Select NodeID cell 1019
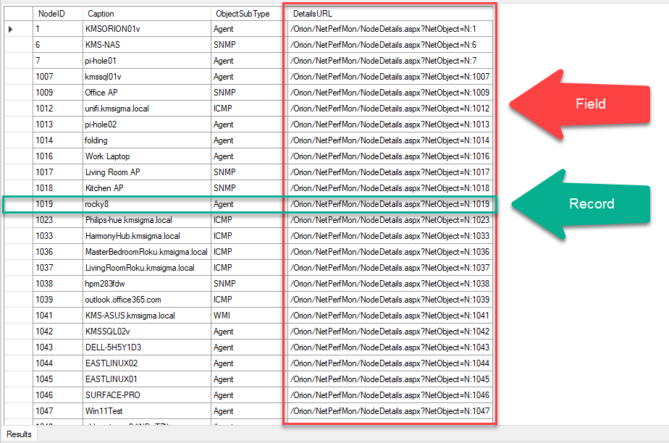669x443 pixels. click(x=58, y=204)
